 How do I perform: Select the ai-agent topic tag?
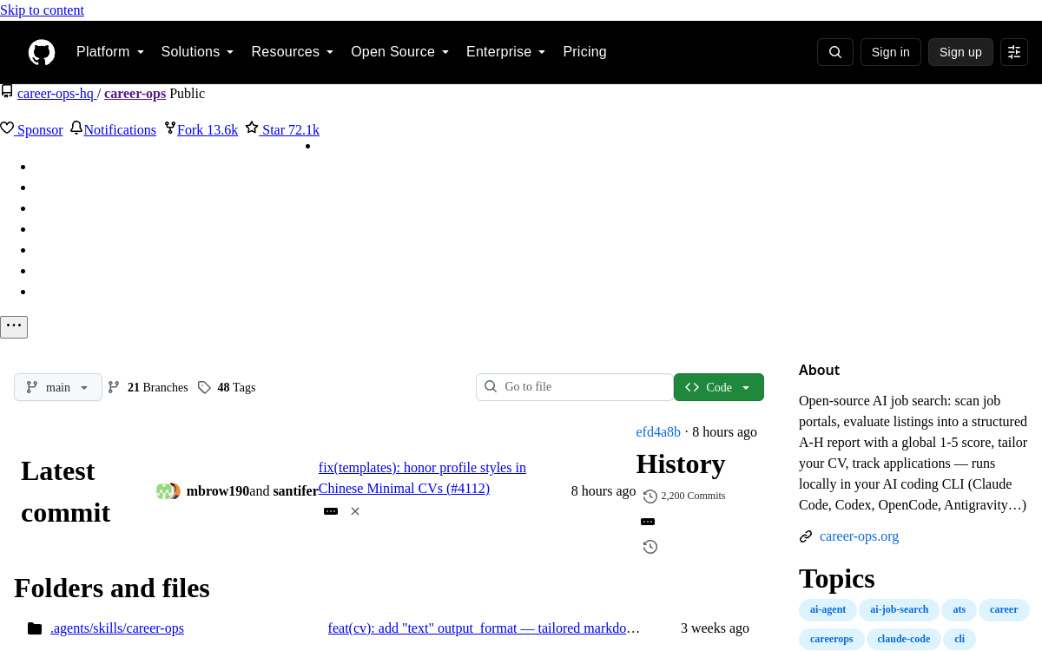828,610
